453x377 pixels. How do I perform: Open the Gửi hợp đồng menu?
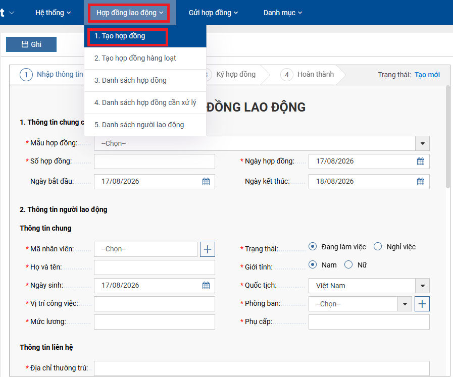pos(213,13)
